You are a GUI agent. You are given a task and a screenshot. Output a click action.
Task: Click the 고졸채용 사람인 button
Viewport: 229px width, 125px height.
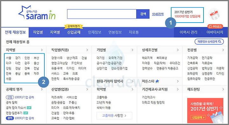coord(114,116)
